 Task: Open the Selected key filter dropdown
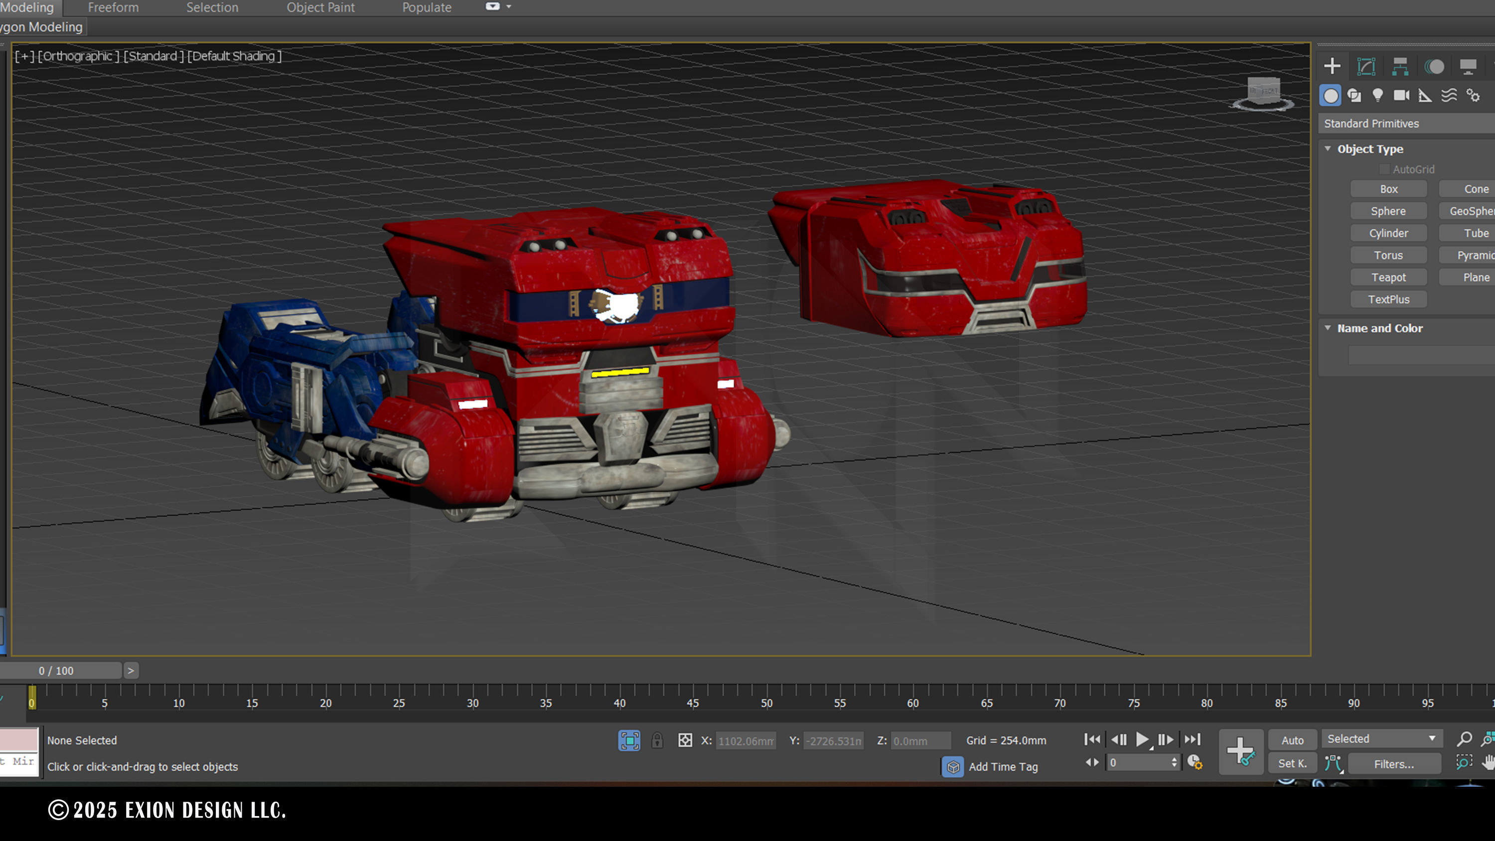click(1381, 739)
